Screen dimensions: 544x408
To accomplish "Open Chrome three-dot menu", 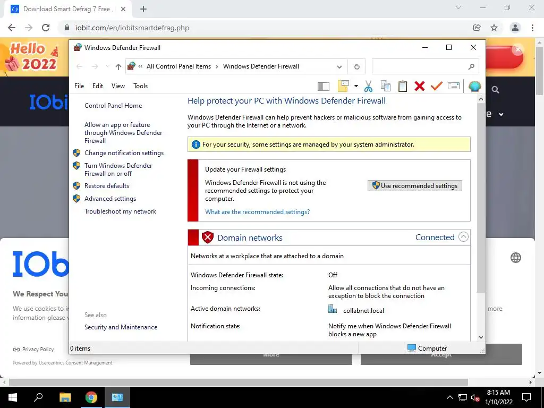I will (532, 28).
